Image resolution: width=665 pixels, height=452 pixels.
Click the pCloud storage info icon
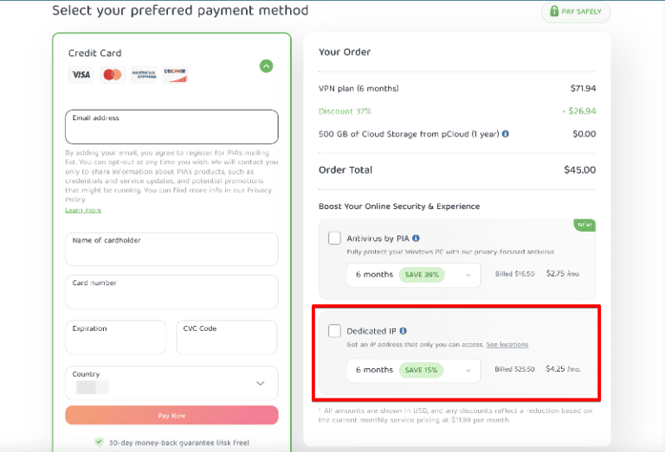[506, 134]
